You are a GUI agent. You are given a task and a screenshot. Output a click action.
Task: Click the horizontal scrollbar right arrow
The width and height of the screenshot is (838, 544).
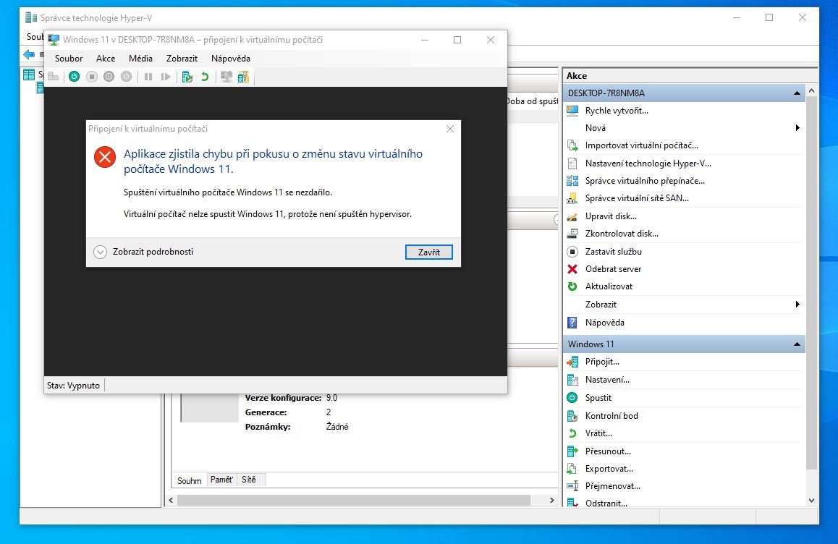point(552,500)
